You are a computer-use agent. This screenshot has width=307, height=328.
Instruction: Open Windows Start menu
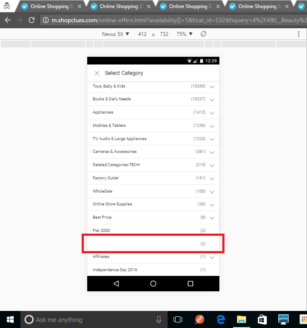pos(10,319)
